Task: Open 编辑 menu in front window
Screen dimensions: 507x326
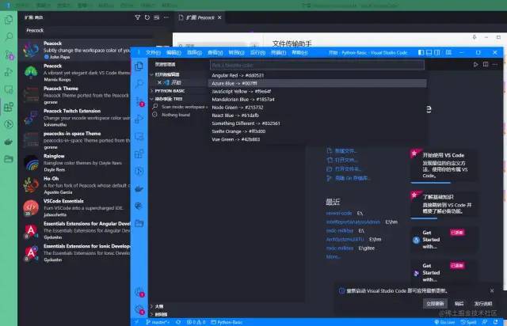Action: tap(173, 52)
